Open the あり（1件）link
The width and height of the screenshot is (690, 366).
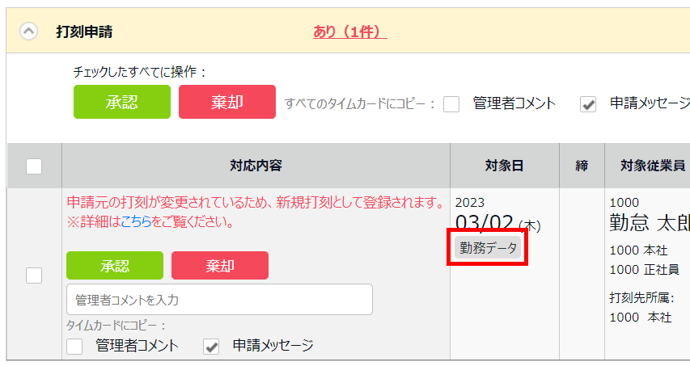(x=349, y=32)
